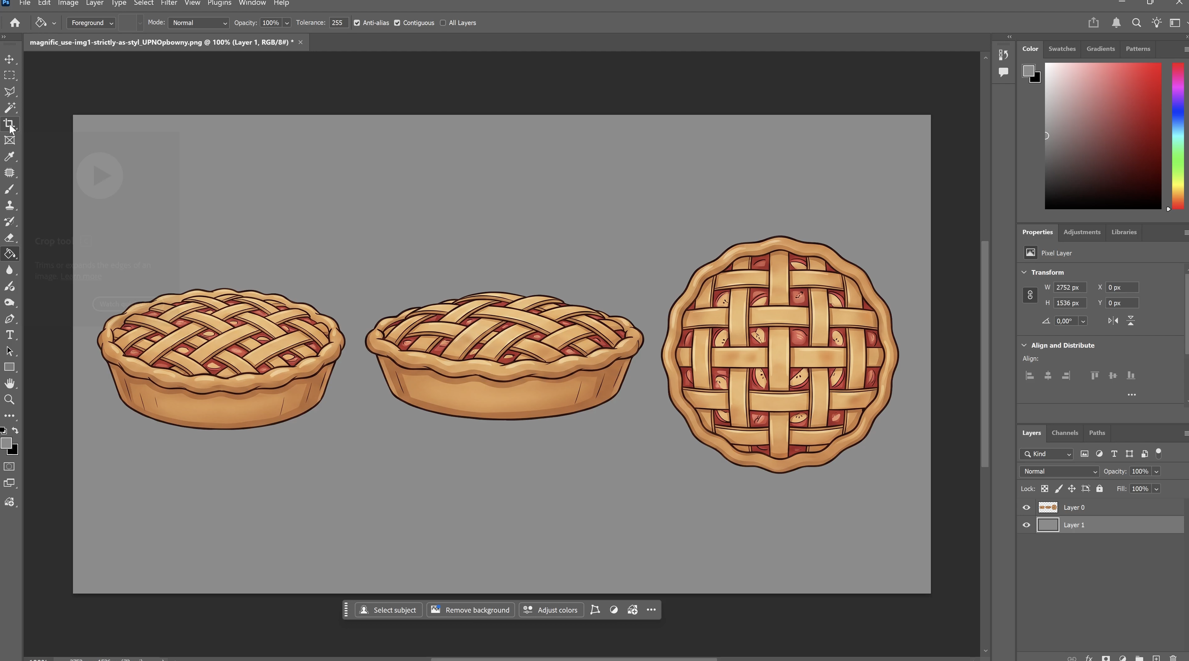The image size is (1189, 661).
Task: Toggle the Anti-alias checkbox
Action: (x=357, y=23)
